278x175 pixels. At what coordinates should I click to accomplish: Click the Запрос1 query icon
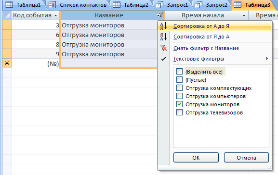point(159,5)
